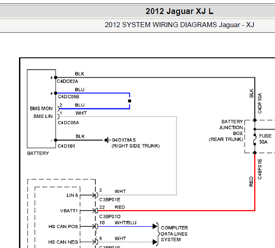The image size is (275, 248).
Task: Click the WHT label on the pin 3 wire
Action: pos(120,191)
